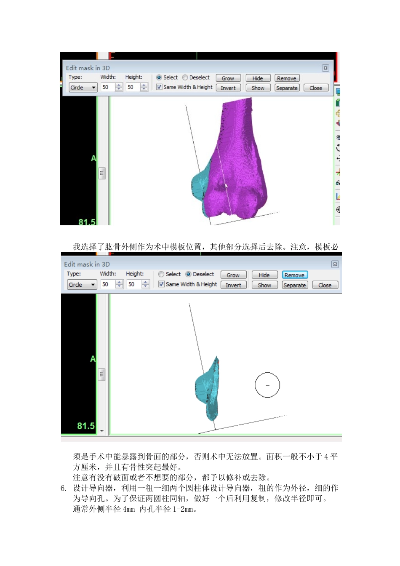
Task: Click the Width field in the first dialog
Action: pyautogui.click(x=108, y=87)
